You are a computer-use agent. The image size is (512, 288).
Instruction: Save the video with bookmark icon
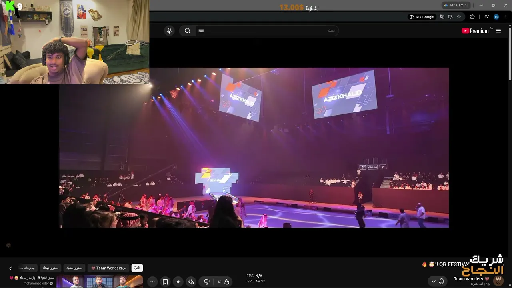[165, 282]
